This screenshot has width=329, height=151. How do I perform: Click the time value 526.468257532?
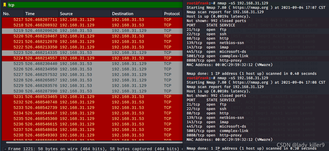click(42, 75)
